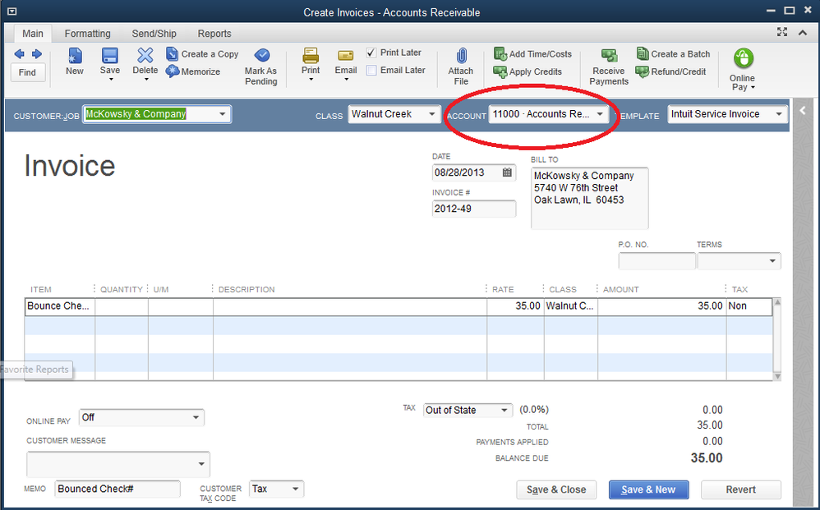Screen dimensions: 820x510
Task: Click the Description column header
Action: pos(246,289)
